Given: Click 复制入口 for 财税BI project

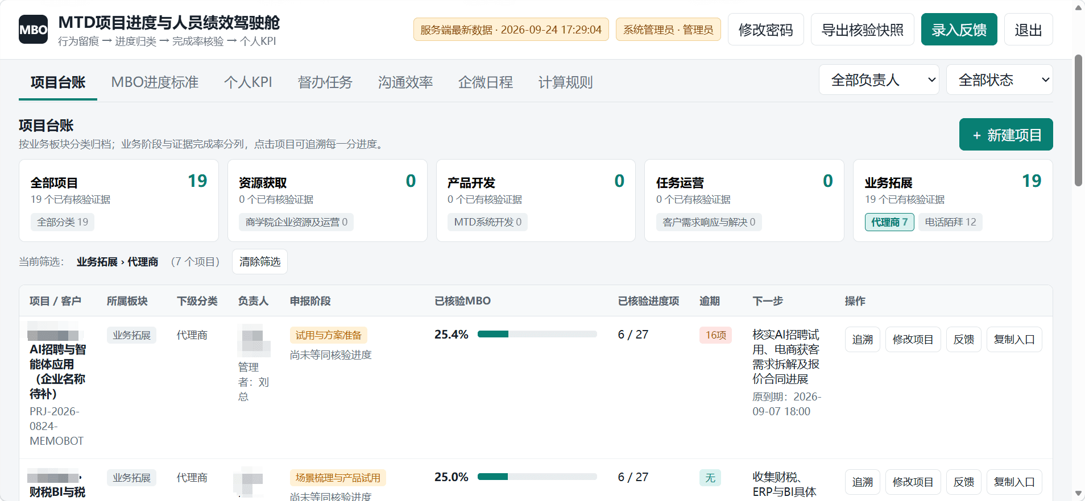Looking at the screenshot, I should point(1014,482).
